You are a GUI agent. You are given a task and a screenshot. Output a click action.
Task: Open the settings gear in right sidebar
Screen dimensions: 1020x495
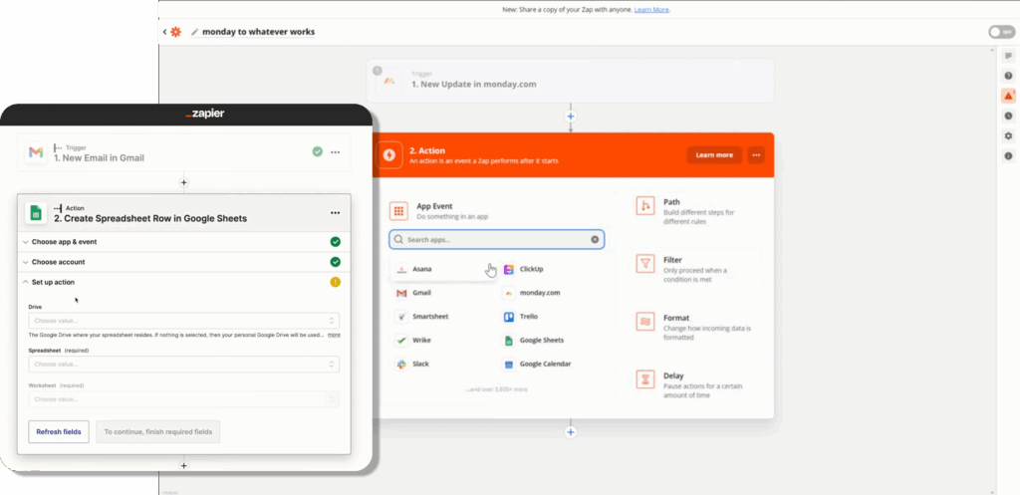click(x=1008, y=135)
